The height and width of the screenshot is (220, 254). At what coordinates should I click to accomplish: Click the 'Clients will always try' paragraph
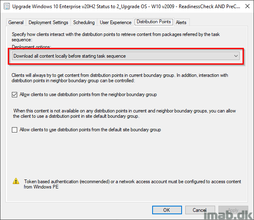(120, 78)
